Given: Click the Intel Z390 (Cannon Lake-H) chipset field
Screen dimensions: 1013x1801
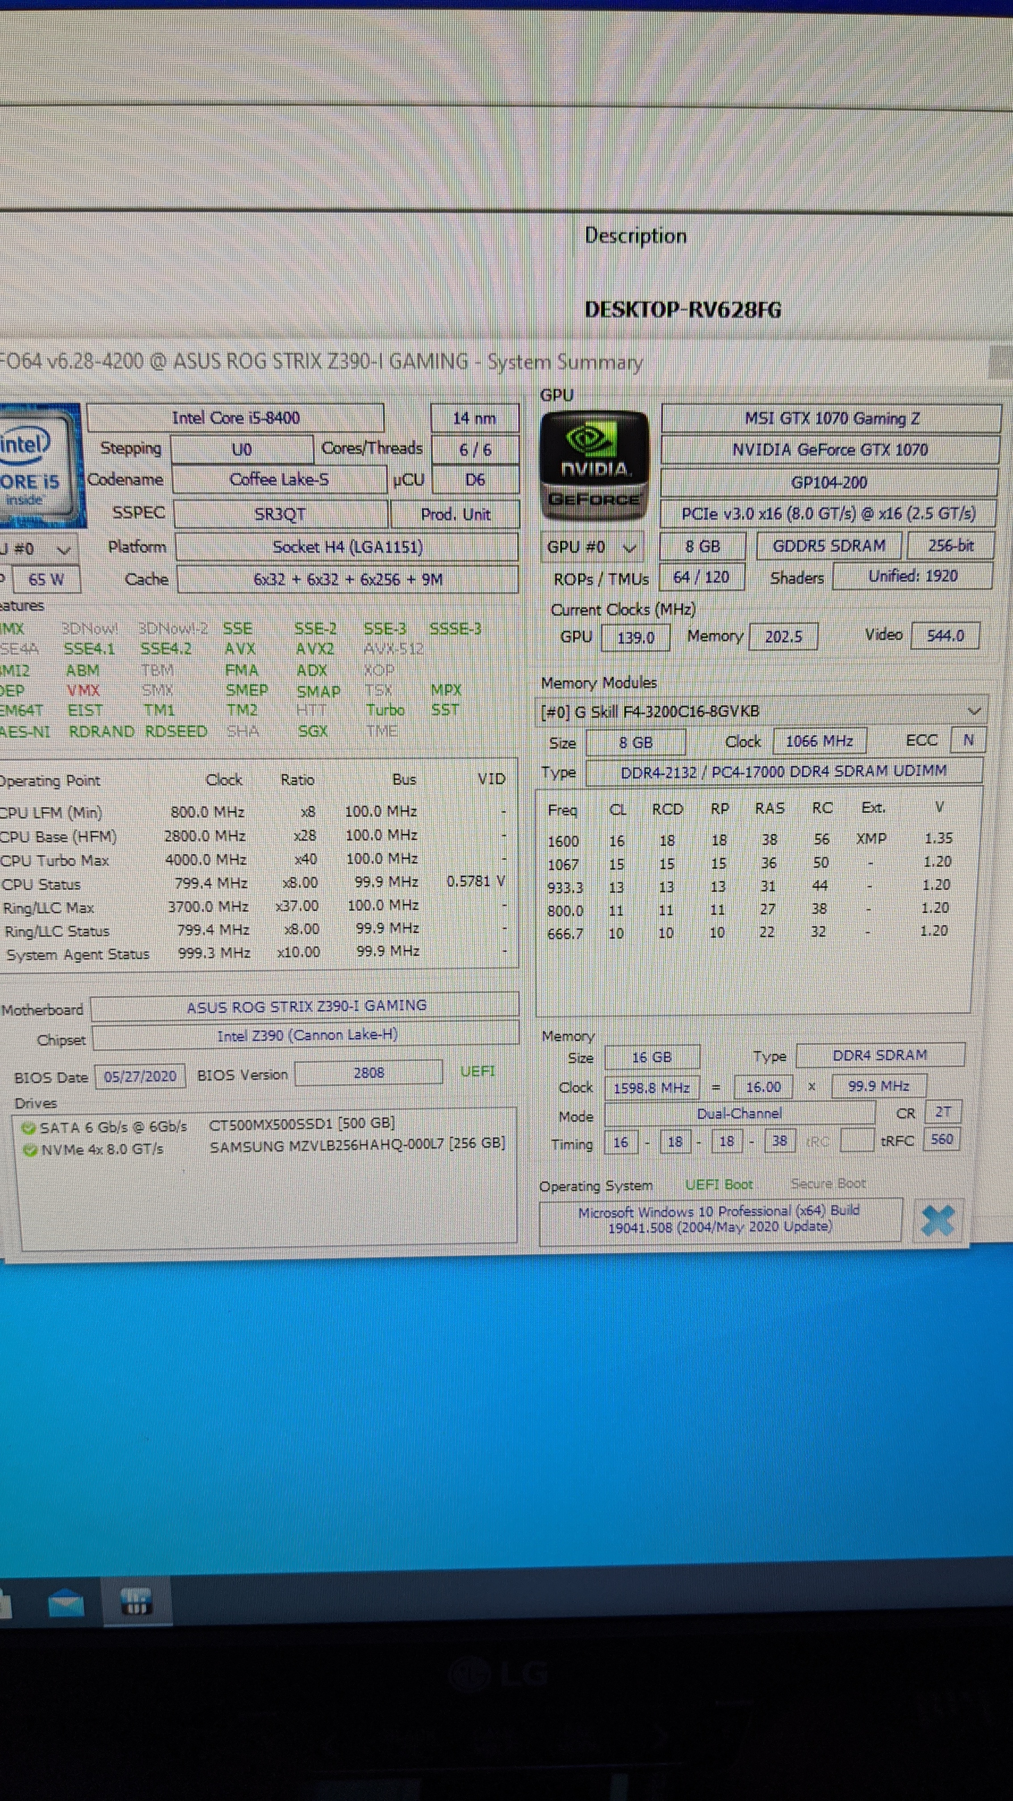Looking at the screenshot, I should point(307,1035).
